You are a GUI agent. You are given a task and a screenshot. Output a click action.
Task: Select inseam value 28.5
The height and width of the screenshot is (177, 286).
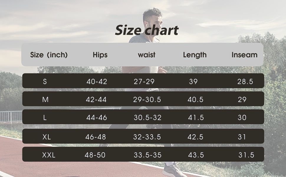(245, 81)
